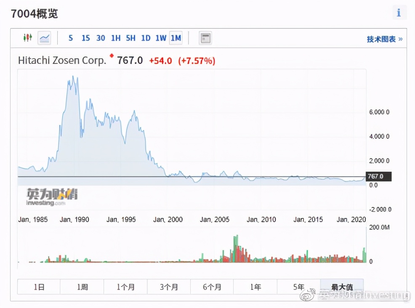Click the Jan. 2020 axis label
Screen dimensions: 415x308
pyautogui.click(x=351, y=220)
